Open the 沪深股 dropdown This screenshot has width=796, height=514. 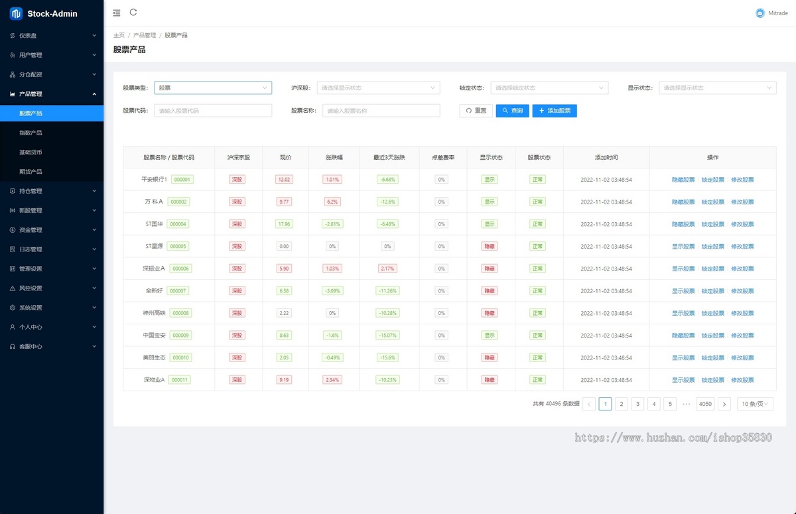(379, 88)
